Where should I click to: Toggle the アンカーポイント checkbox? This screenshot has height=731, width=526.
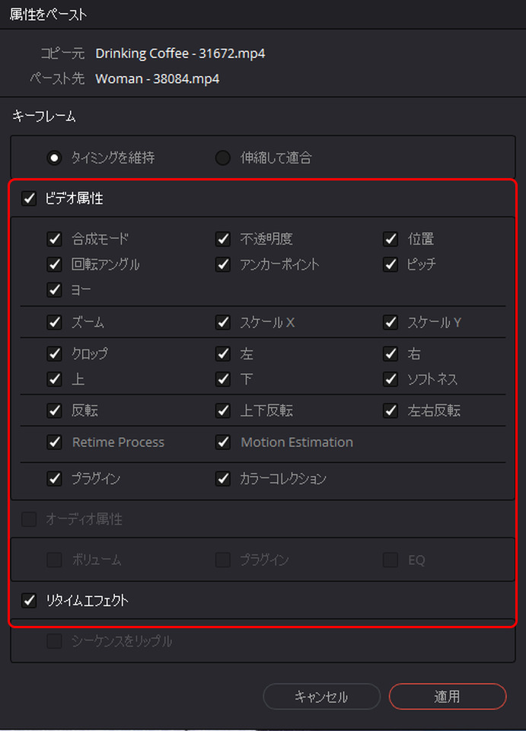tap(223, 264)
